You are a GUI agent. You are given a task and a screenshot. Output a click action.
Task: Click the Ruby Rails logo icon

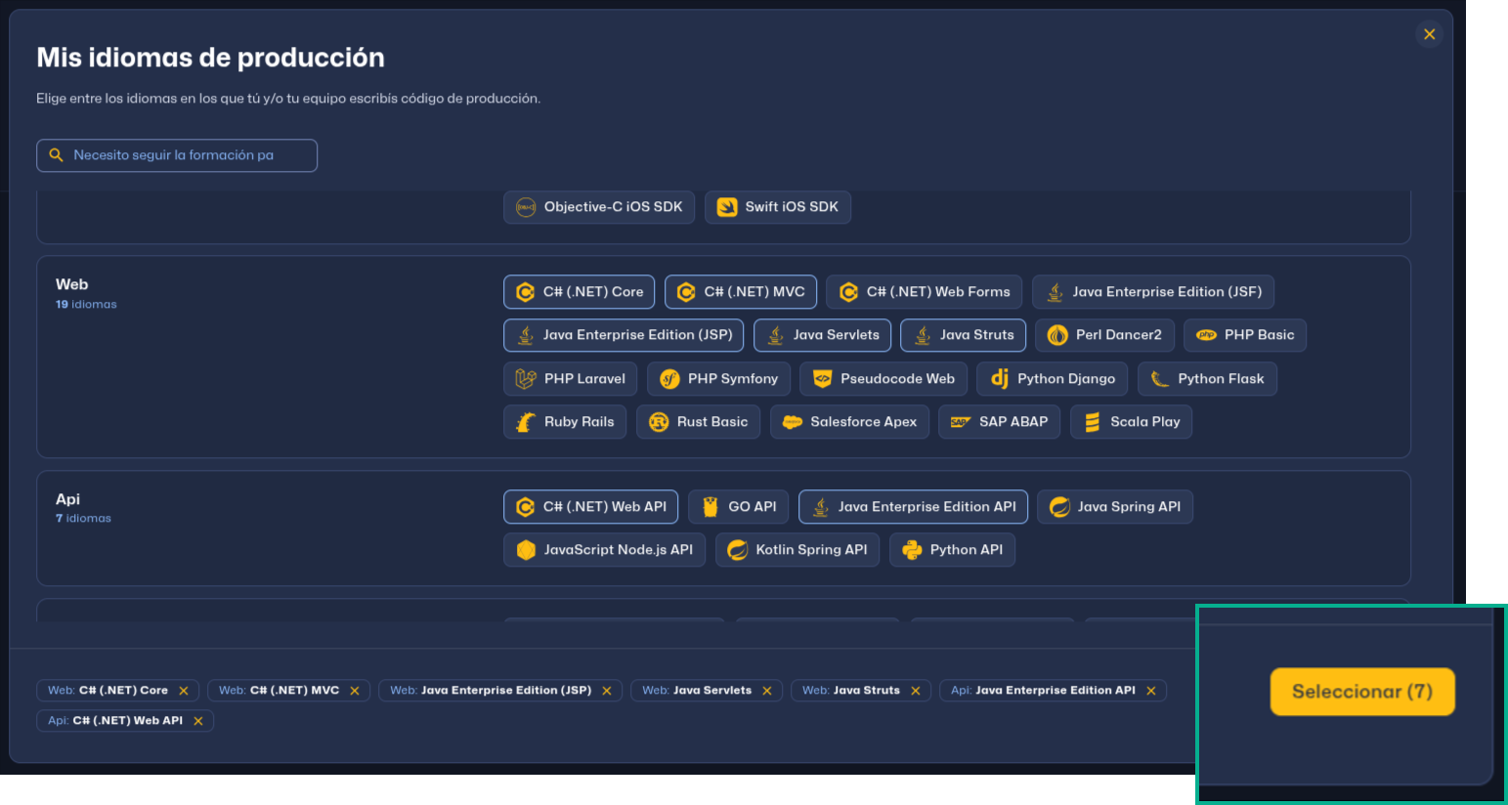coord(526,422)
